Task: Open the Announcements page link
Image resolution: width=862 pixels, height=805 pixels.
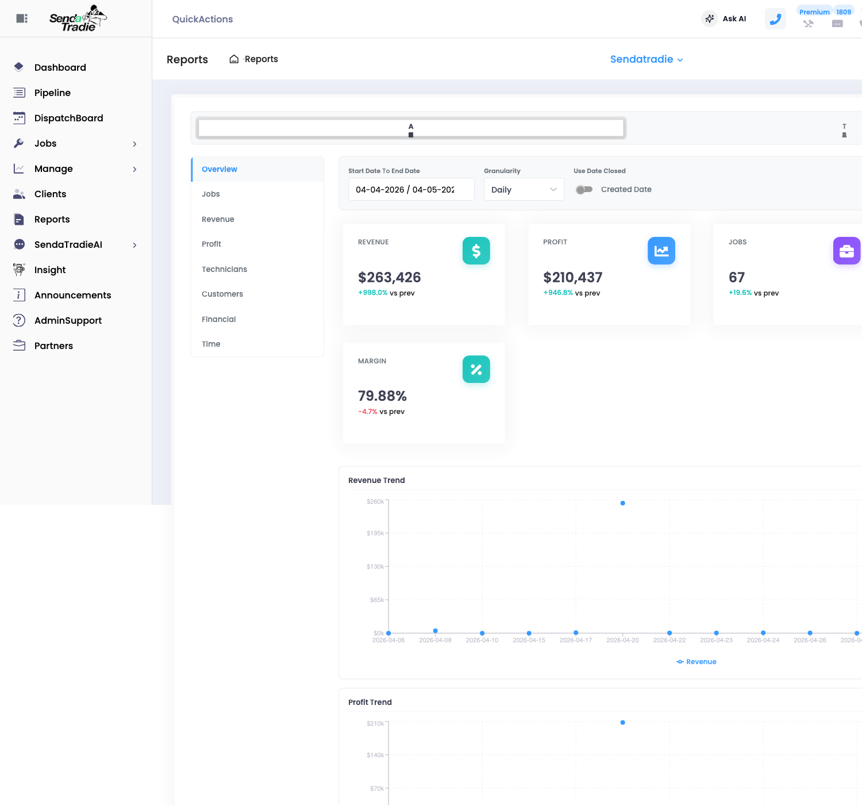Action: (x=73, y=295)
